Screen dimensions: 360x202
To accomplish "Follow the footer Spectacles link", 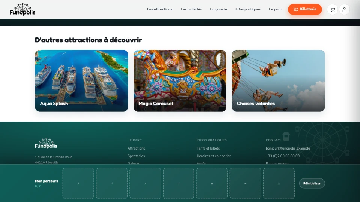I will [x=136, y=156].
